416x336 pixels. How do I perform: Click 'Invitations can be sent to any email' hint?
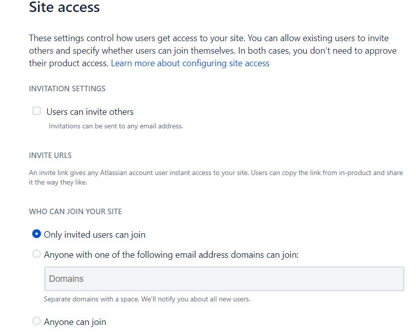[116, 126]
